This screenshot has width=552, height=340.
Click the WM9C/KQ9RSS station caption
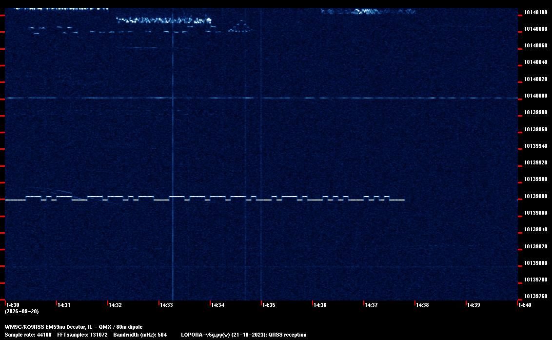(74, 327)
